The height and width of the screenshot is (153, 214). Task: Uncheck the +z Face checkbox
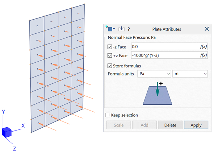(x=110, y=55)
